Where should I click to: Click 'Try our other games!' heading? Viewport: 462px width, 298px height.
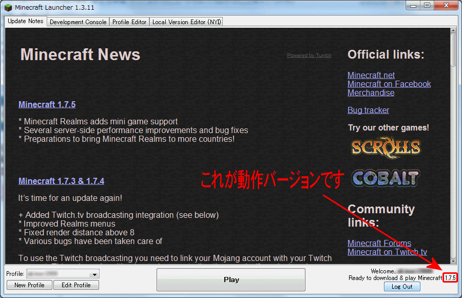[x=389, y=128]
